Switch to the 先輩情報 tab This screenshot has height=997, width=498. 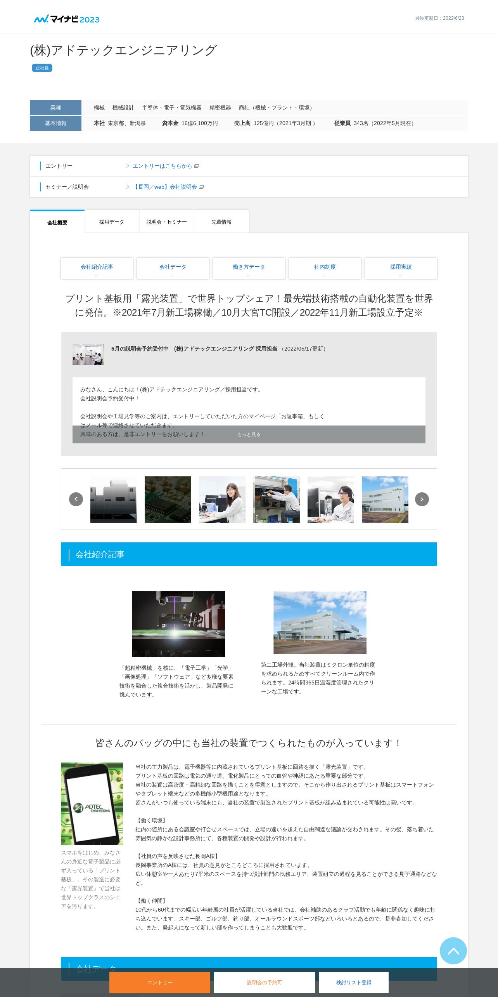[221, 222]
